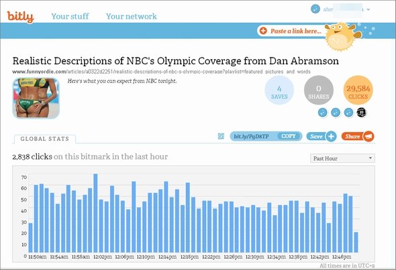Click the plus icon beside Save
Viewport: 396px width, 270px height.
[331, 137]
